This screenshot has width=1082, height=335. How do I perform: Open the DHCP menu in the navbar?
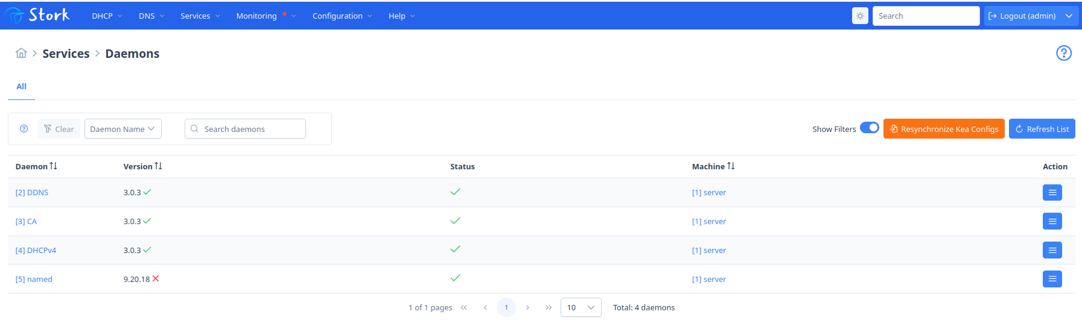click(x=107, y=16)
